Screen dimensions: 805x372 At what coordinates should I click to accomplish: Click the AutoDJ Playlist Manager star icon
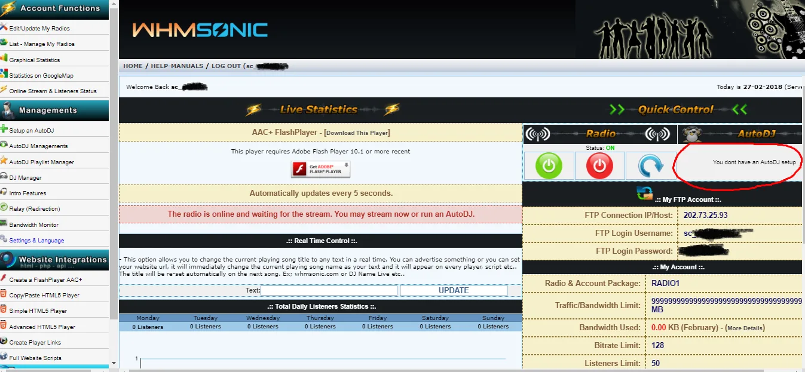(x=4, y=161)
